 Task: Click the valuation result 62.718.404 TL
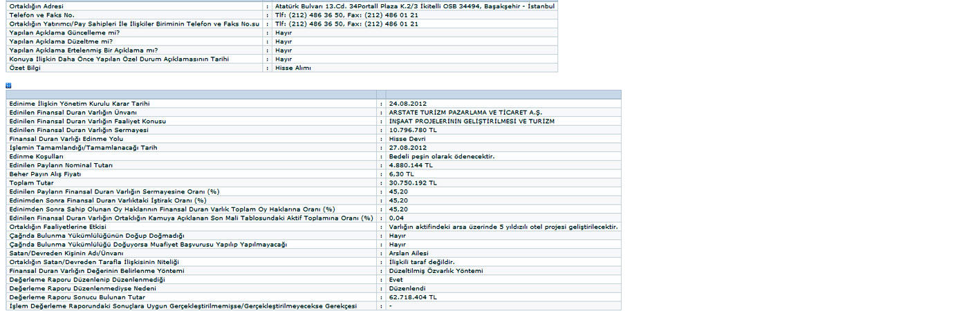(x=413, y=296)
